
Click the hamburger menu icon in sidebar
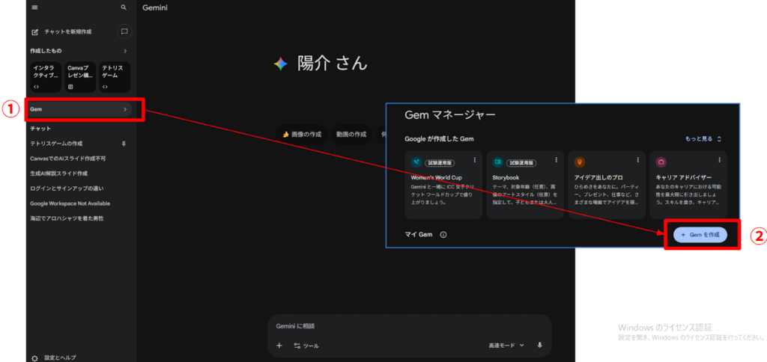pyautogui.click(x=34, y=7)
